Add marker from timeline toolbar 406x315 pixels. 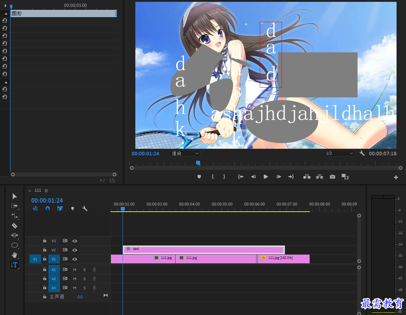(x=72, y=208)
